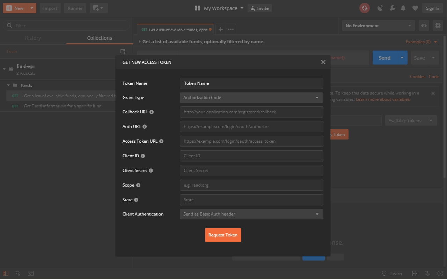Open the Grant Type dropdown
The image size is (447, 279).
pos(251,98)
